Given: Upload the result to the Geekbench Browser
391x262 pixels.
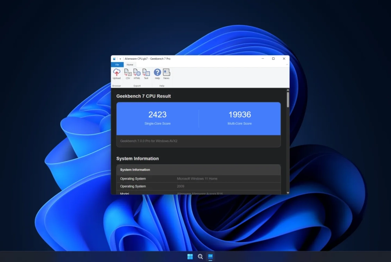Looking at the screenshot, I should click(x=117, y=74).
